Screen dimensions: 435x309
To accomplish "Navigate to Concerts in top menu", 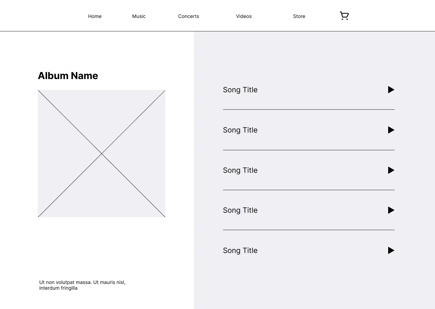I will pos(188,16).
